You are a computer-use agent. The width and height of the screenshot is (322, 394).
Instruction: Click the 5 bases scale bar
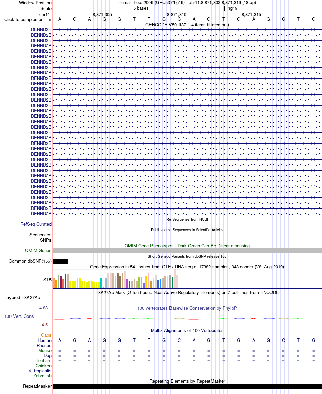pyautogui.click(x=187, y=8)
